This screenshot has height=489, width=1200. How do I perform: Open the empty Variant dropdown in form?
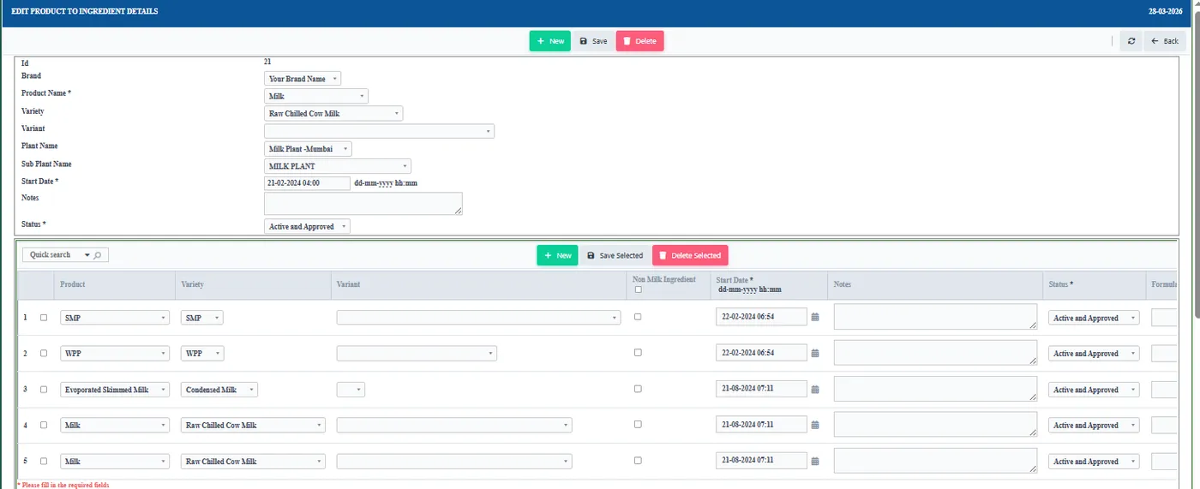pos(379,131)
